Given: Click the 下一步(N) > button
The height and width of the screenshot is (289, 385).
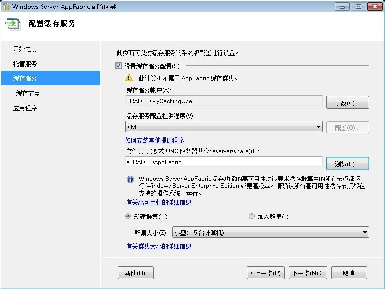Looking at the screenshot, I should click(x=308, y=273).
